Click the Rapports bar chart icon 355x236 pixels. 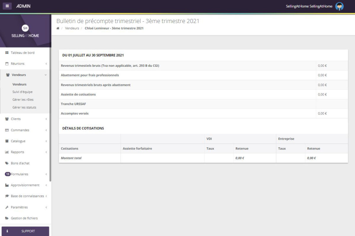pyautogui.click(x=7, y=152)
